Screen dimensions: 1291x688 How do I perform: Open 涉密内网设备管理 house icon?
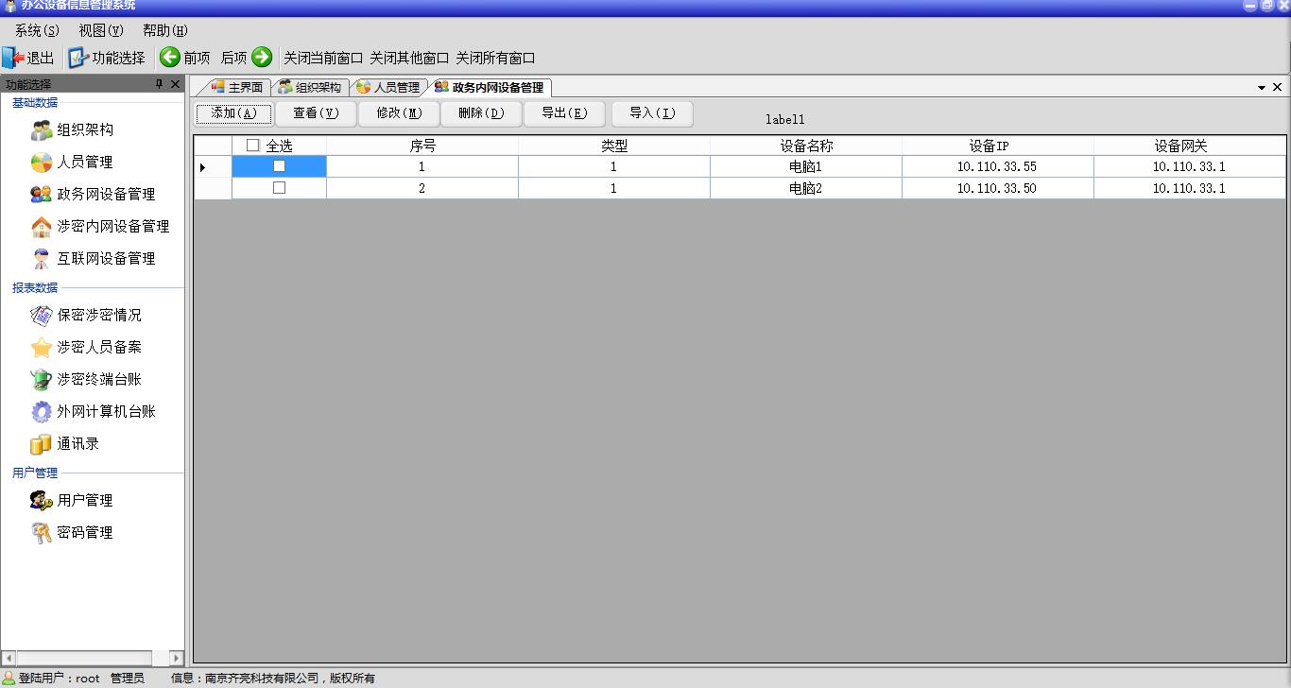41,227
